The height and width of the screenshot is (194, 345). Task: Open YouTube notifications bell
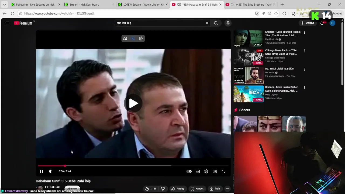coord(322,23)
